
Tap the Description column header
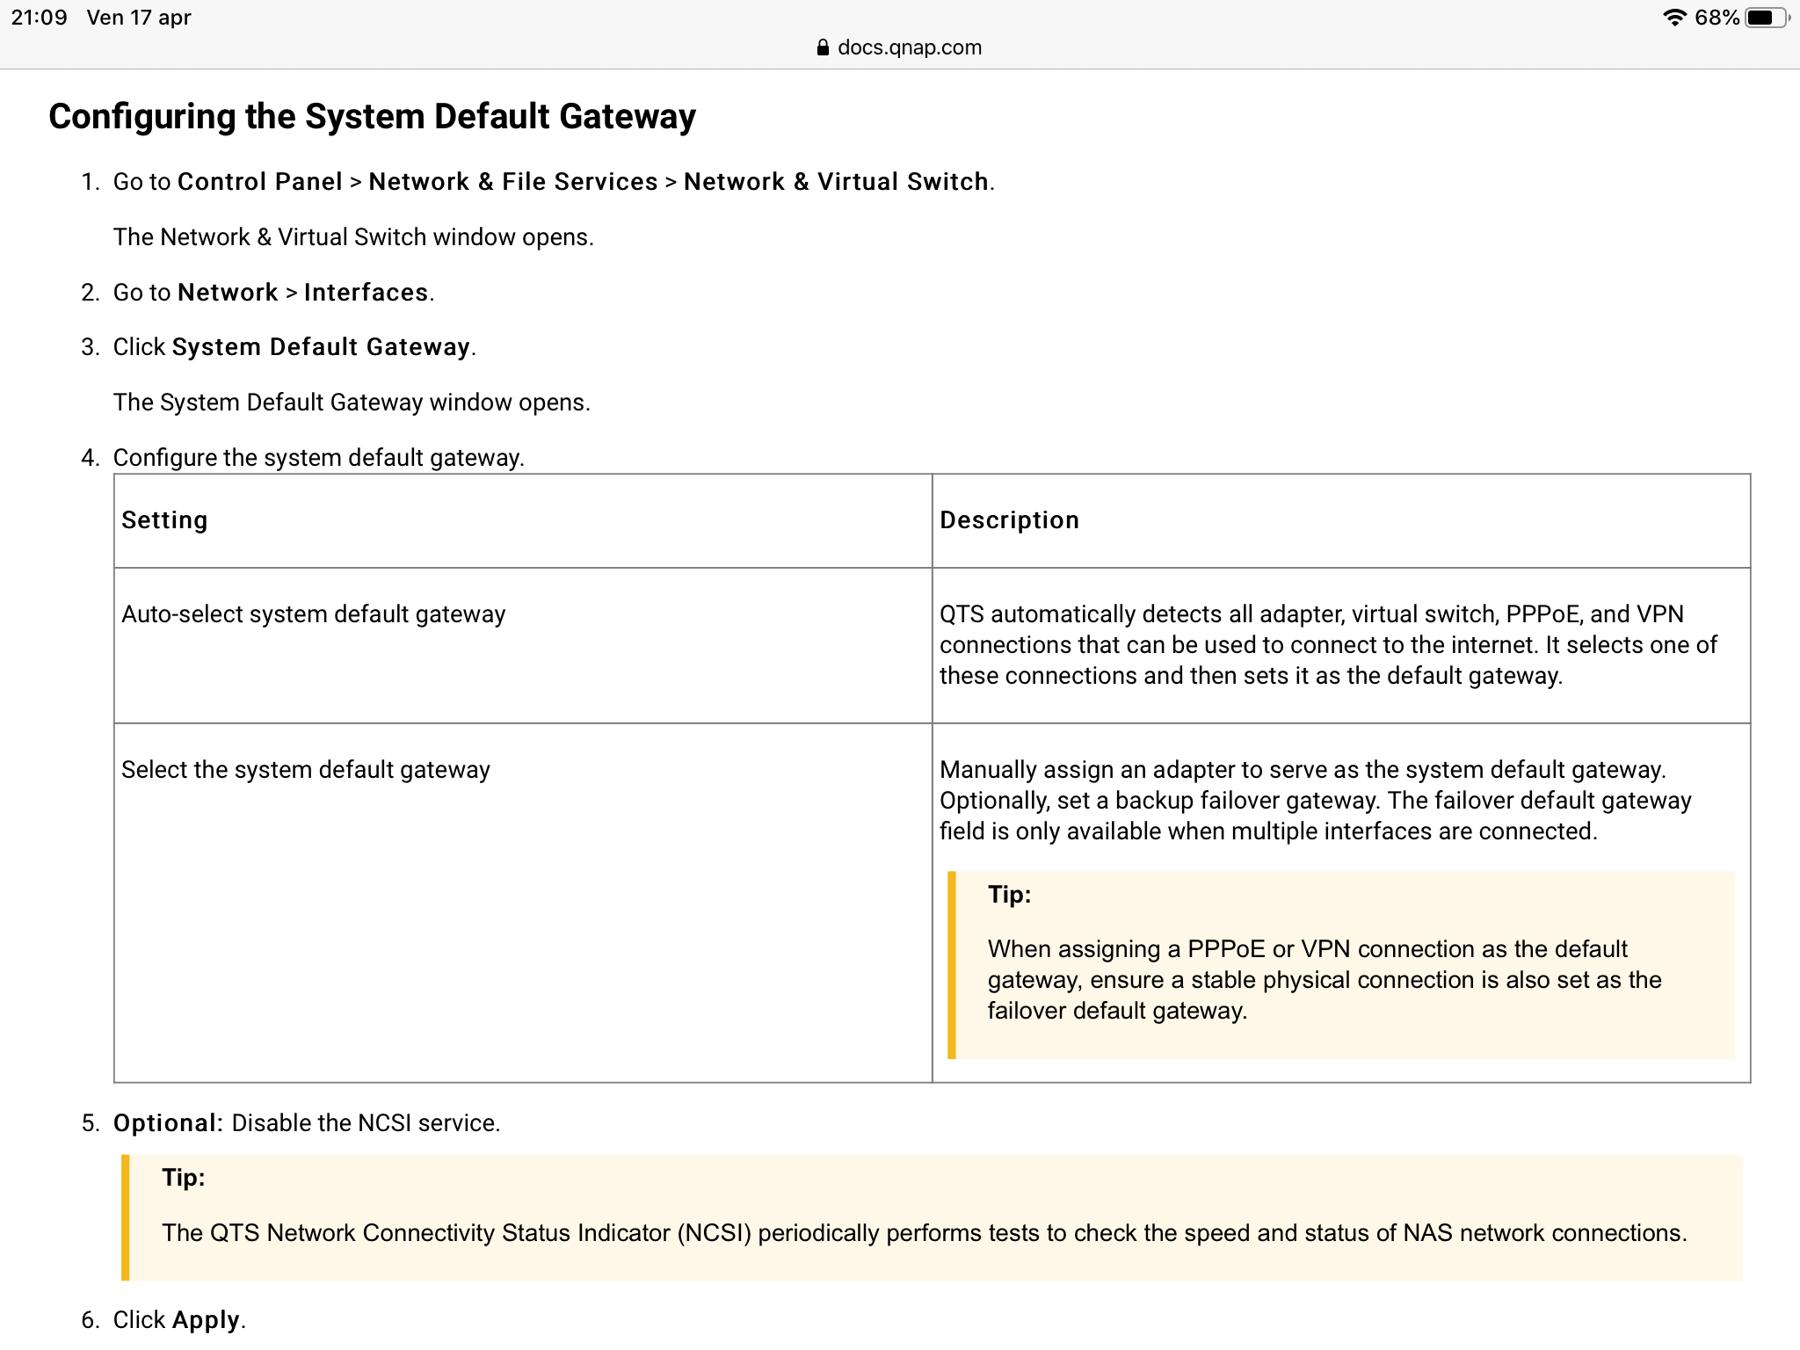pos(1009,520)
